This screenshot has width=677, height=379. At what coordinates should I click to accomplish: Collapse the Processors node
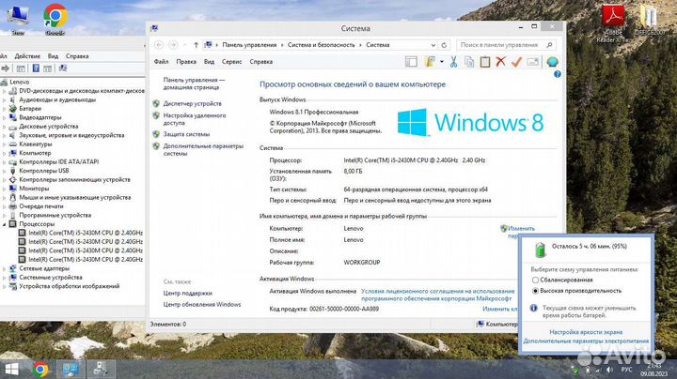[x=5, y=224]
